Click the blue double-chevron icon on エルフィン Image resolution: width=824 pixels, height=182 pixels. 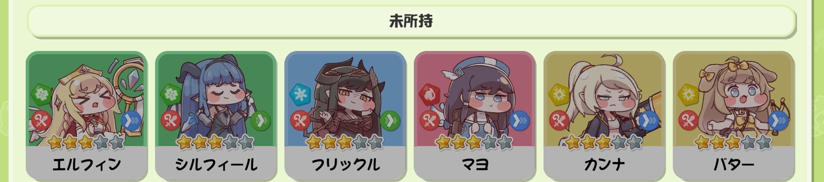(x=131, y=121)
